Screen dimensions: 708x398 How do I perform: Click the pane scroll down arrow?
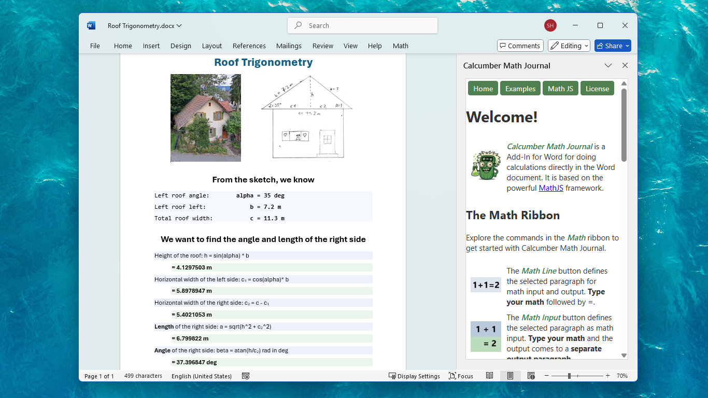[x=624, y=356]
